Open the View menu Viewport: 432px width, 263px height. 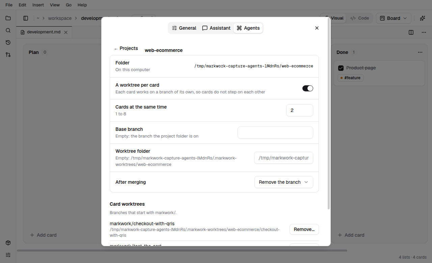coord(55,5)
